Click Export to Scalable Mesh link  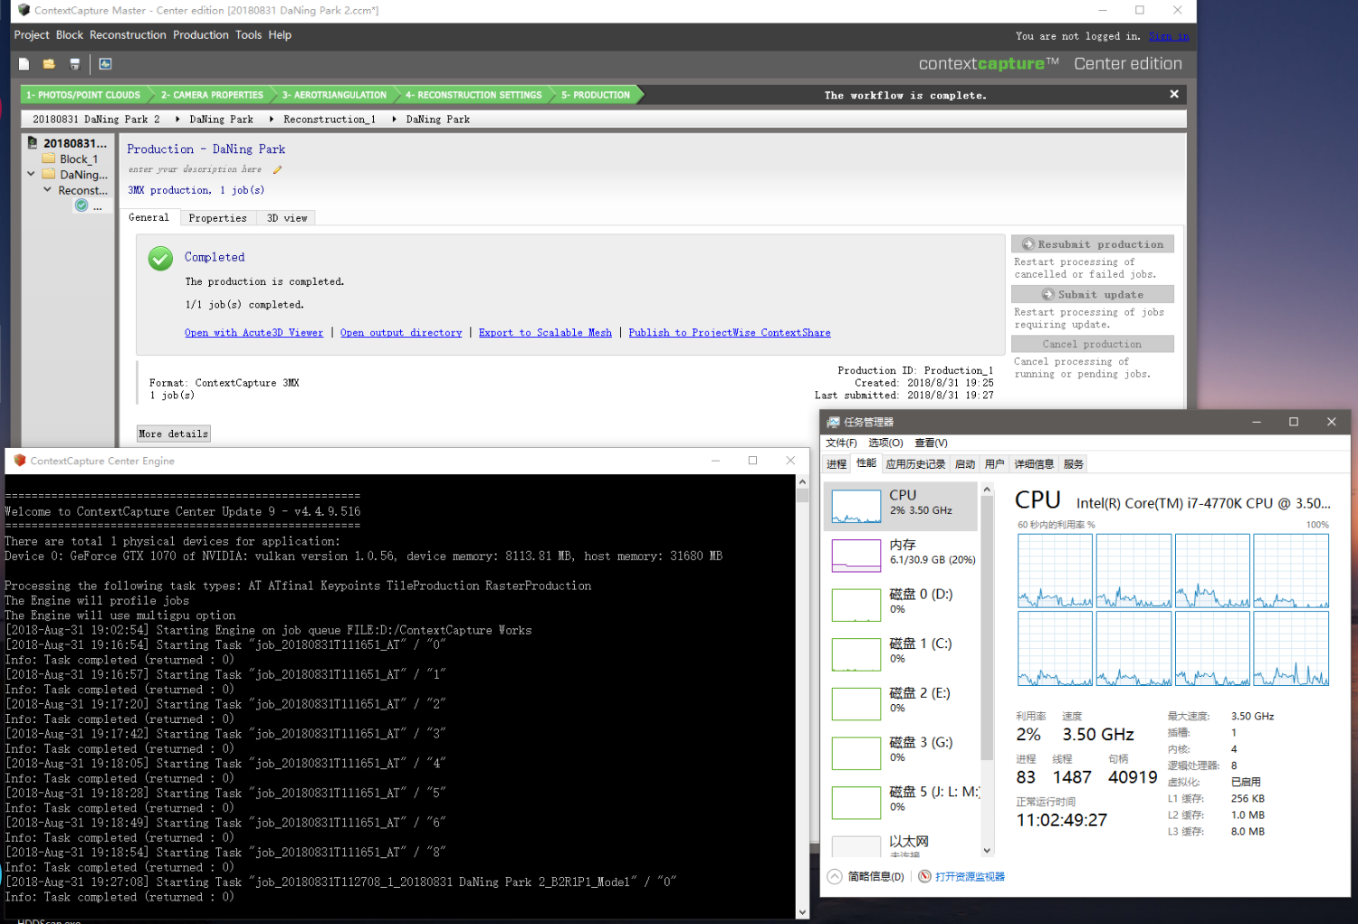pos(545,333)
